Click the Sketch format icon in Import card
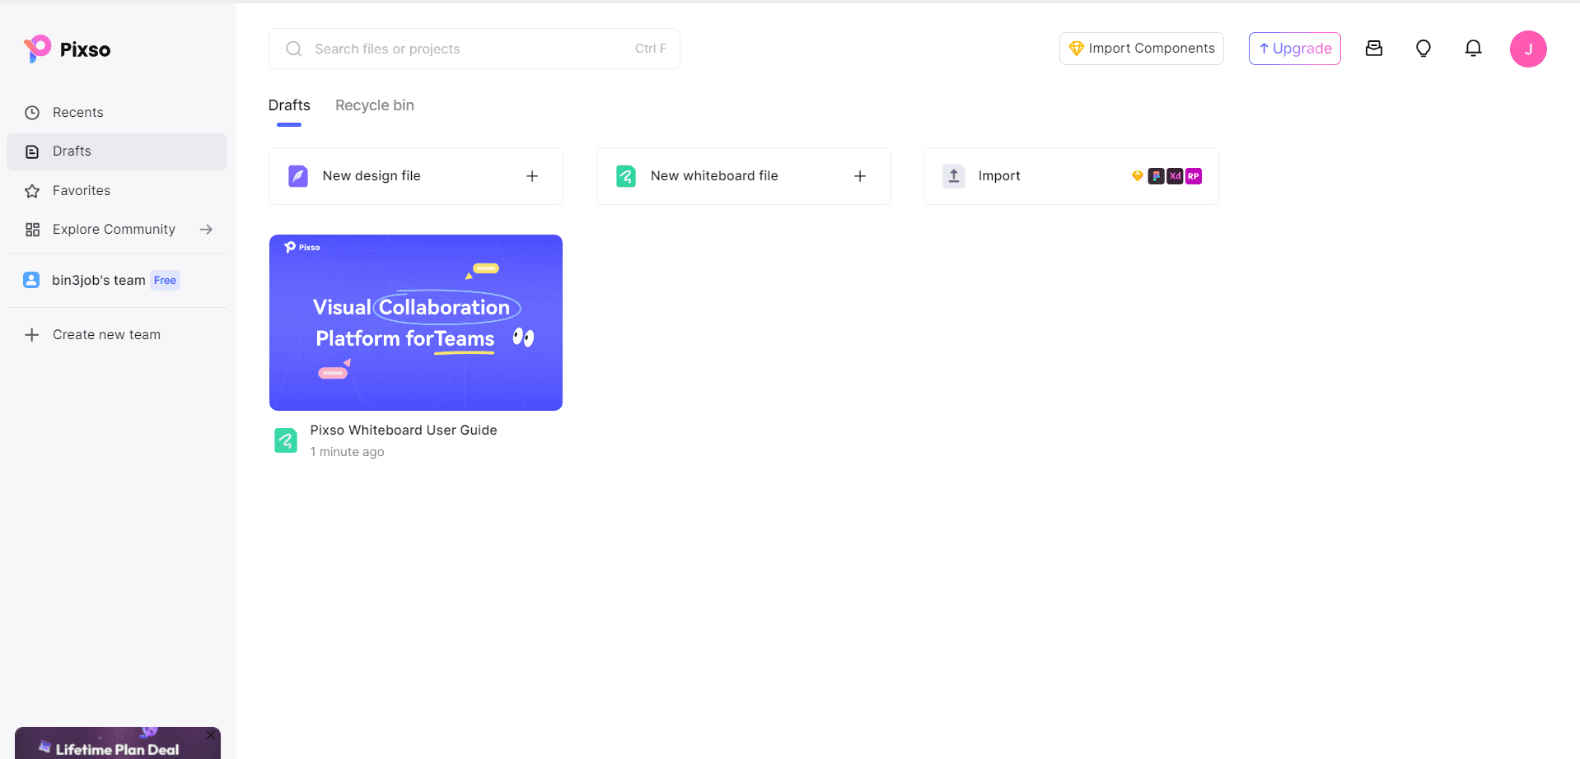1580x759 pixels. click(x=1137, y=175)
